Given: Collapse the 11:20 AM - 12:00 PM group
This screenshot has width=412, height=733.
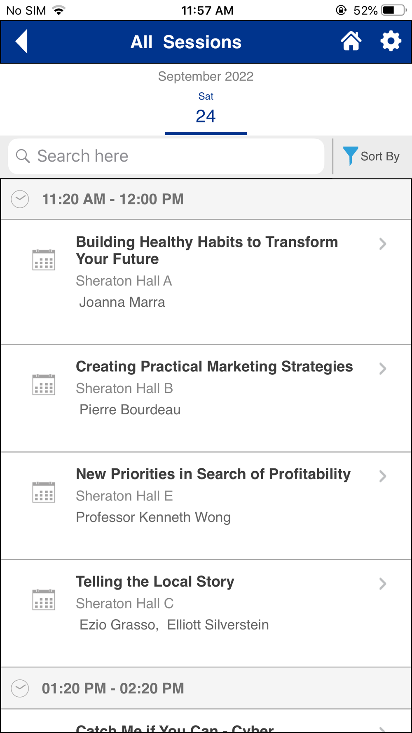Looking at the screenshot, I should pyautogui.click(x=20, y=199).
